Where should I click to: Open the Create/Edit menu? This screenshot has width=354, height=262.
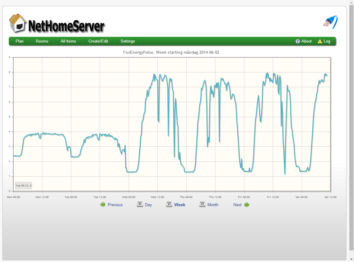[x=98, y=41]
